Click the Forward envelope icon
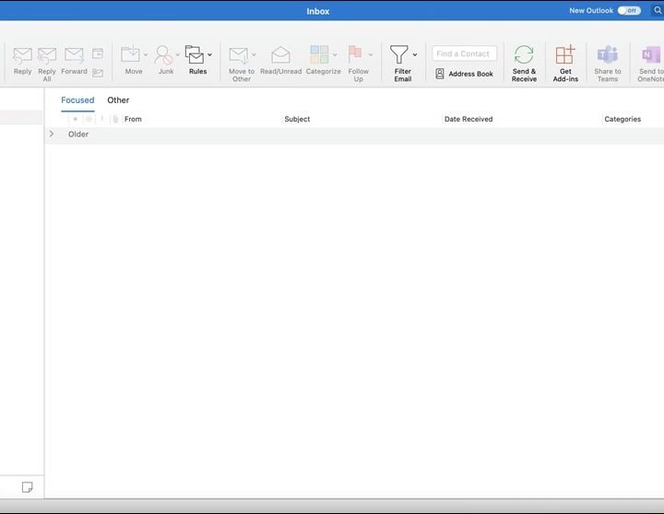664x514 pixels. (x=74, y=55)
